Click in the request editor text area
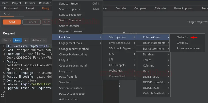Screen dimensions: 208x103 [28, 76]
